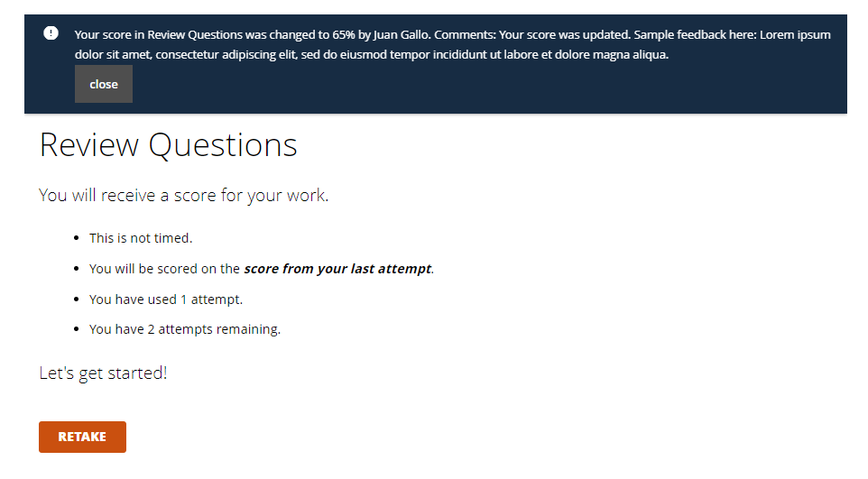Start a new attempt with the RETAKE button

tap(82, 437)
